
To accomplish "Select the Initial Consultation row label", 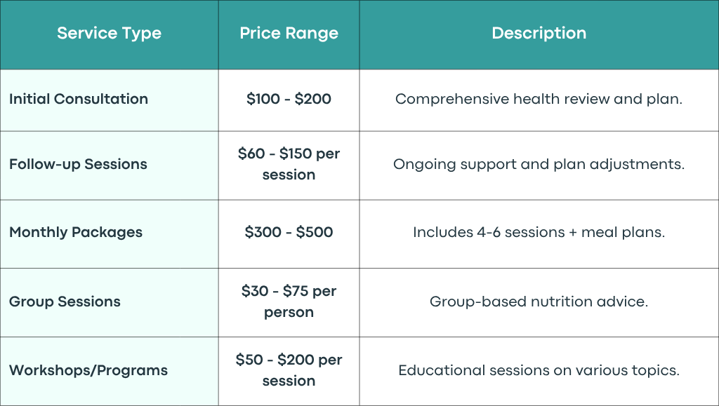I will tap(79, 99).
